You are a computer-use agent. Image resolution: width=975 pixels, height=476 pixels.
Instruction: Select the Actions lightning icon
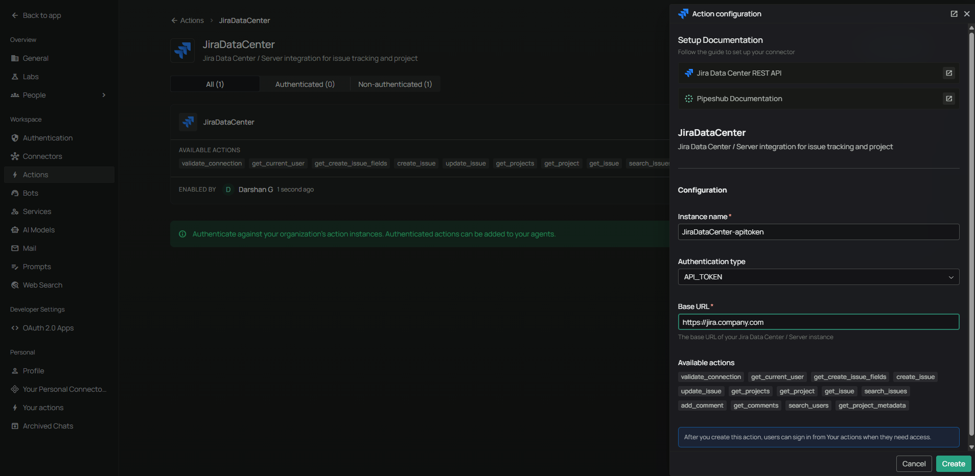pyautogui.click(x=15, y=175)
